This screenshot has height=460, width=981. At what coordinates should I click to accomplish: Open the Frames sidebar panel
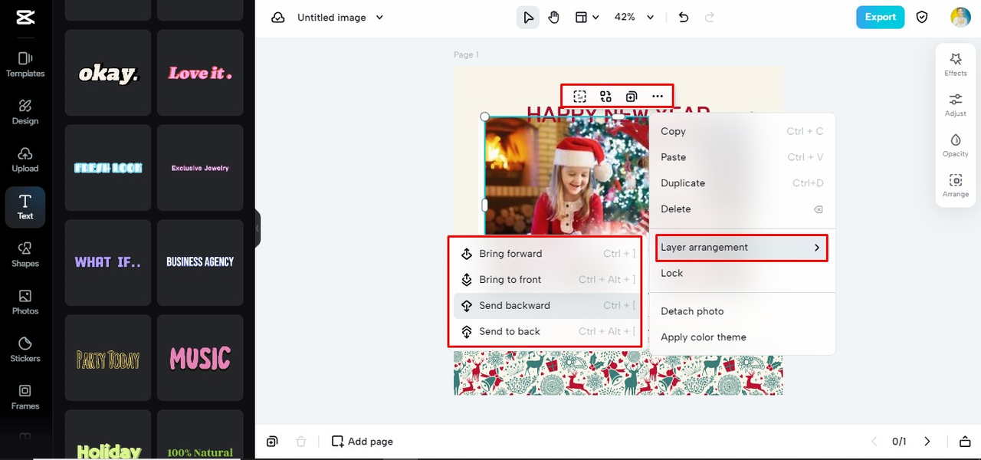point(25,397)
